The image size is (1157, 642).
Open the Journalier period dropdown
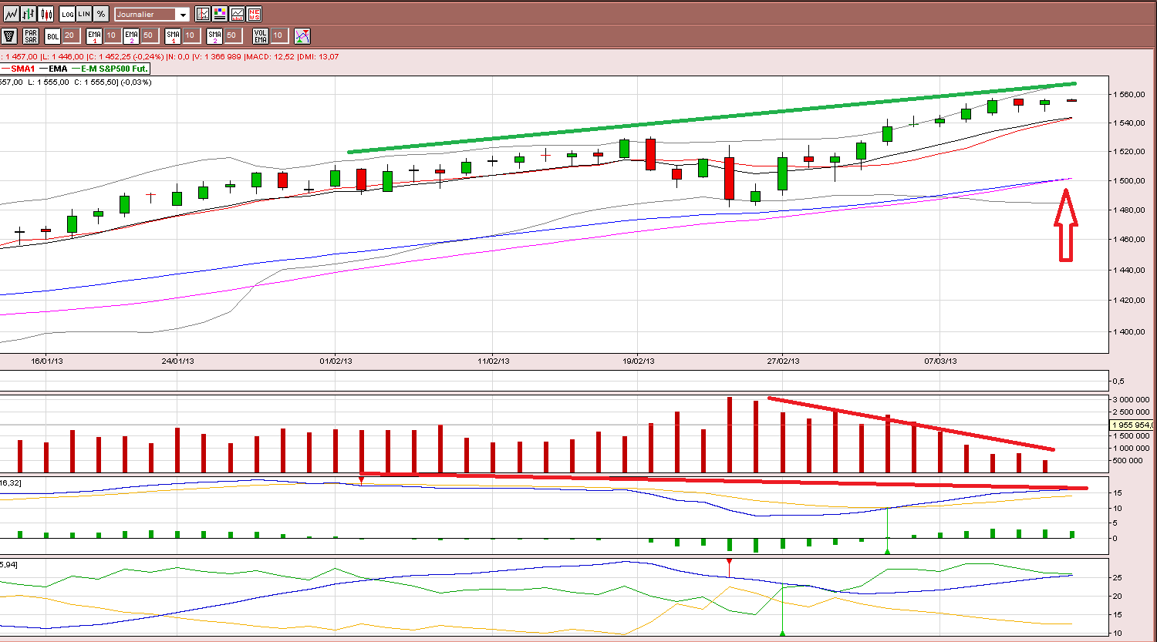click(x=152, y=15)
